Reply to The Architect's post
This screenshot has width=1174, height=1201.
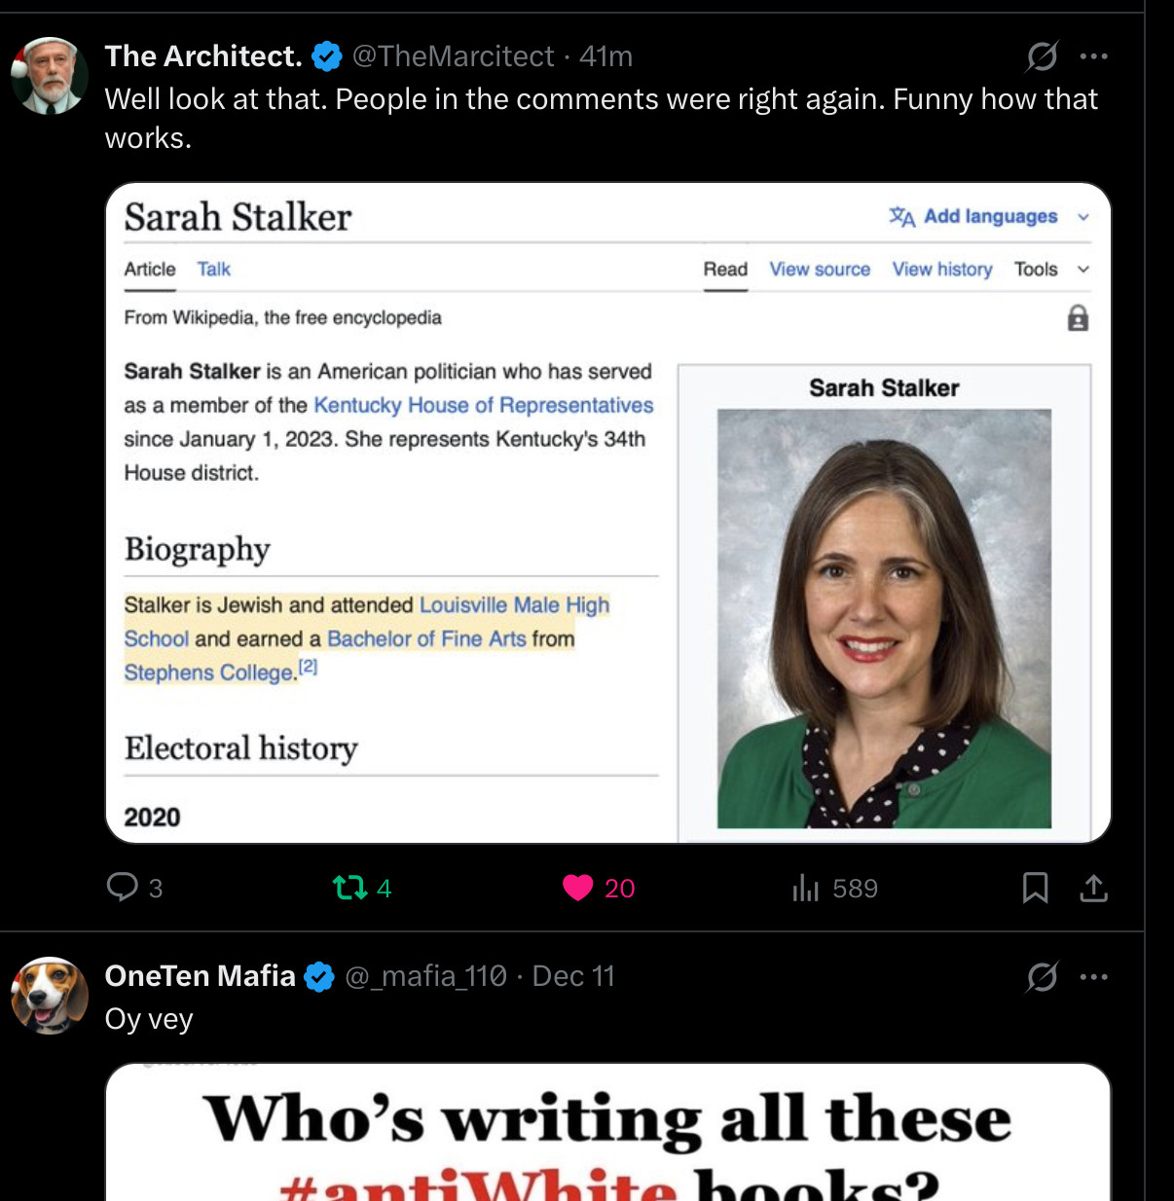123,888
